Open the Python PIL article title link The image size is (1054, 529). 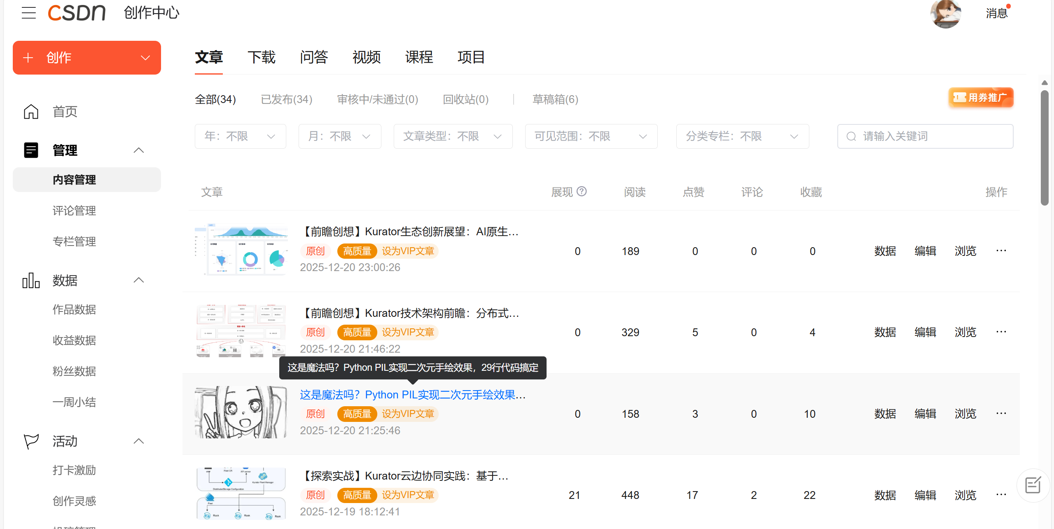pyautogui.click(x=412, y=395)
